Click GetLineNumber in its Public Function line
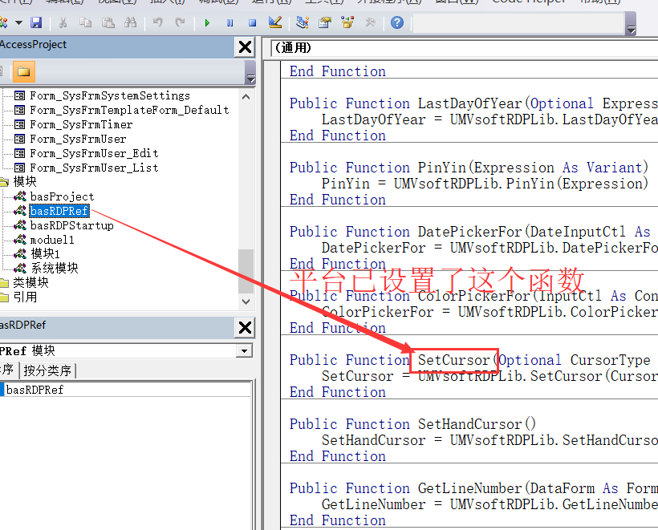658x530 pixels. (x=470, y=488)
